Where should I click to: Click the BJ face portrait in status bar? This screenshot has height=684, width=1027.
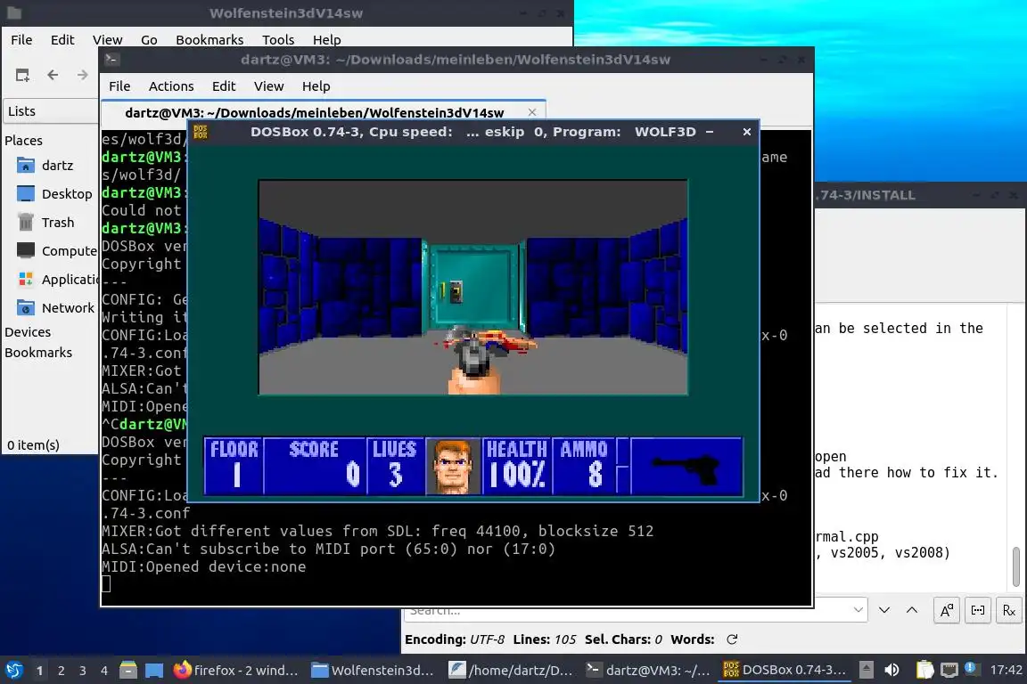coord(453,466)
